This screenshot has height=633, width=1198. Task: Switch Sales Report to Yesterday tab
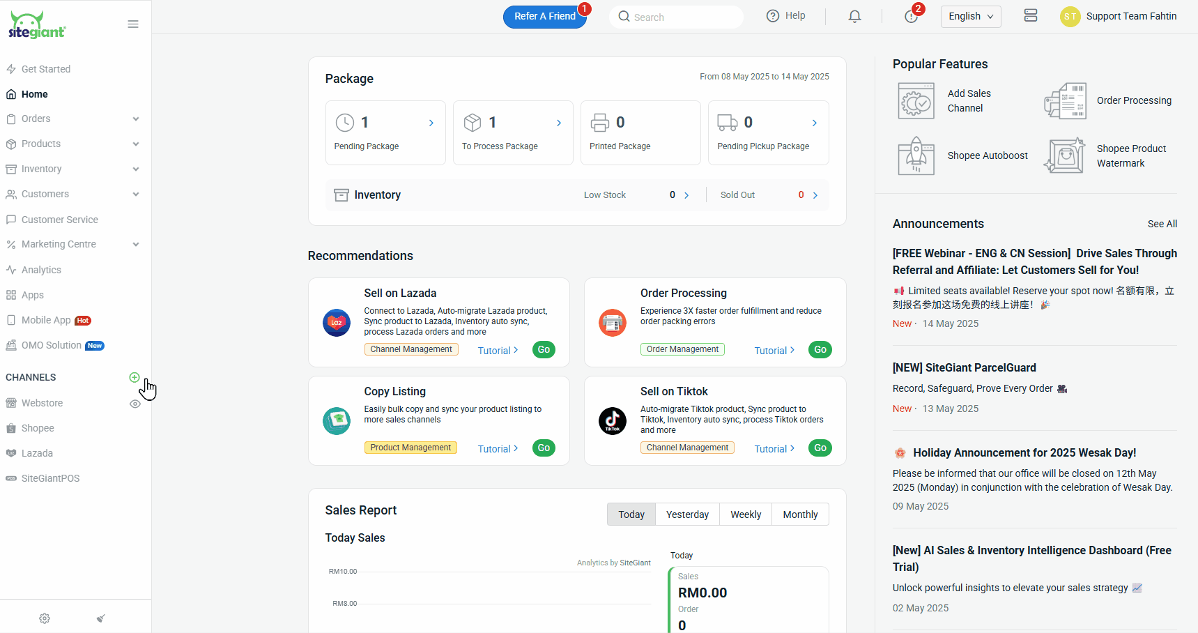click(687, 514)
